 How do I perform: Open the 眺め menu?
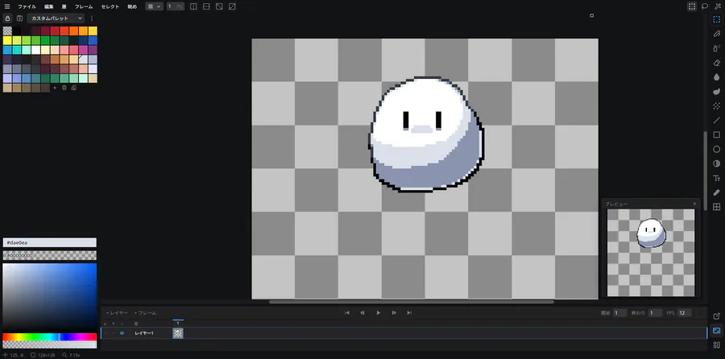tap(132, 6)
